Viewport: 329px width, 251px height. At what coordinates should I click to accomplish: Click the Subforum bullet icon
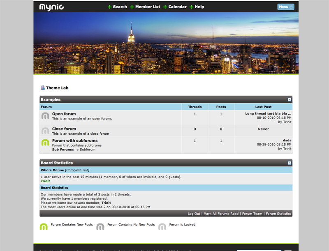[x=77, y=150]
